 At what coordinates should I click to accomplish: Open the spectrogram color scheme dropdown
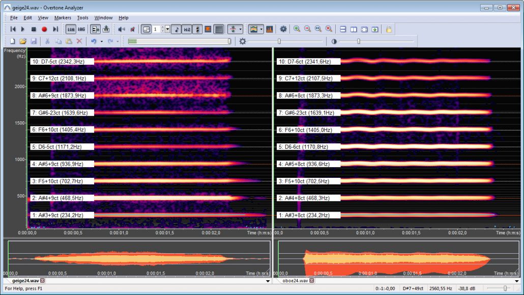[260, 29]
